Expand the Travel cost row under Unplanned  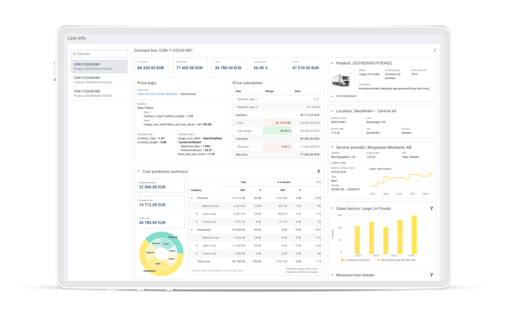click(x=197, y=254)
